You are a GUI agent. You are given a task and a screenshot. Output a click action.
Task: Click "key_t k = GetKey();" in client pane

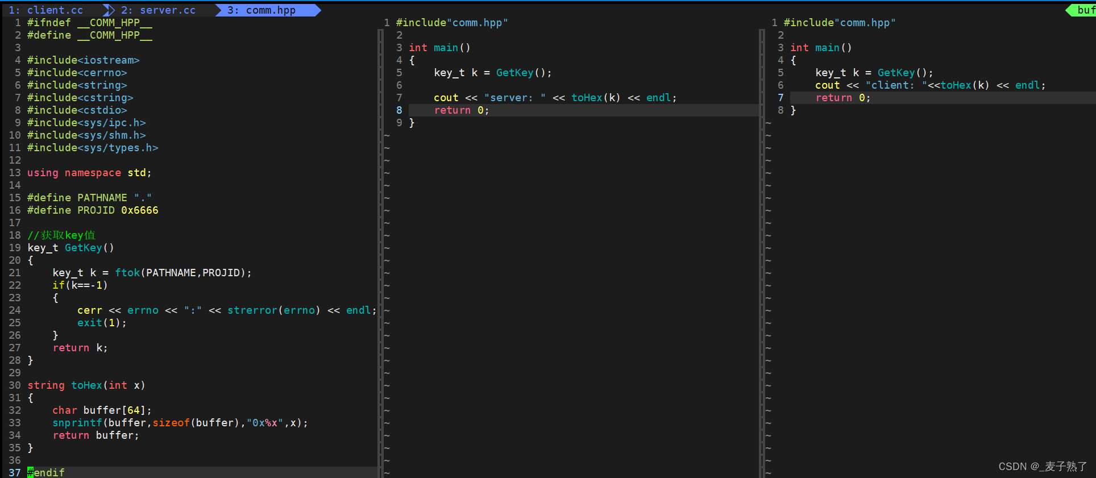(x=874, y=73)
